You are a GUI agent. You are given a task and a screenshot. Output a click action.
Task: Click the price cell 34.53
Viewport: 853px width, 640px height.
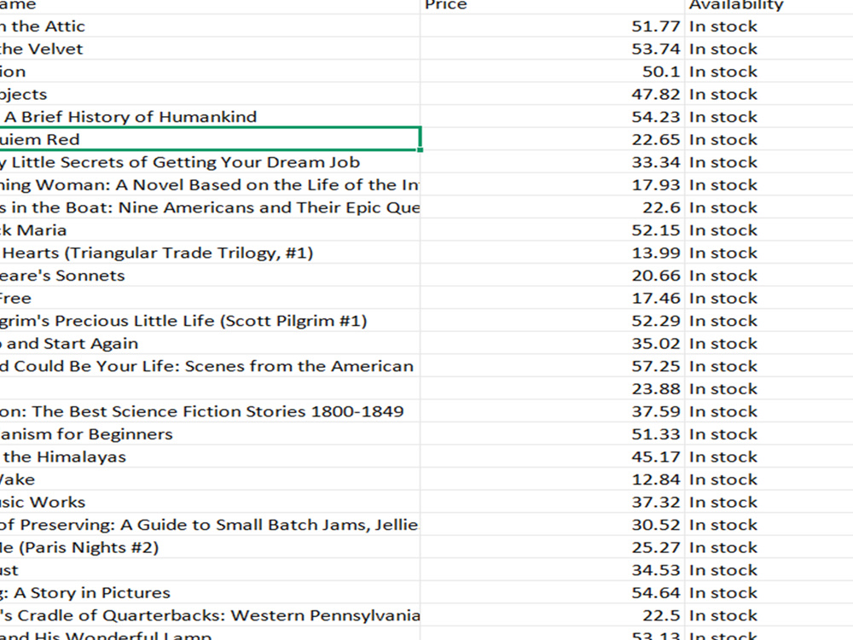552,570
